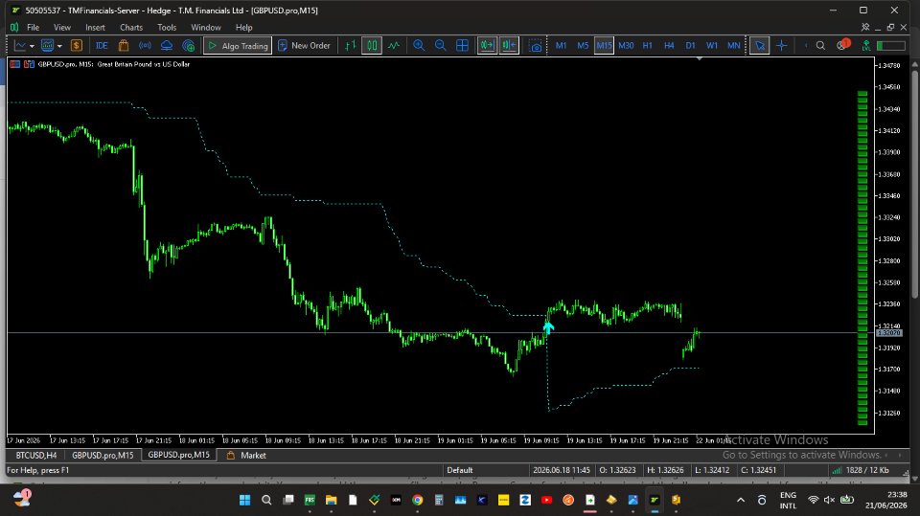
Task: Select the crosshair tool
Action: coord(782,45)
